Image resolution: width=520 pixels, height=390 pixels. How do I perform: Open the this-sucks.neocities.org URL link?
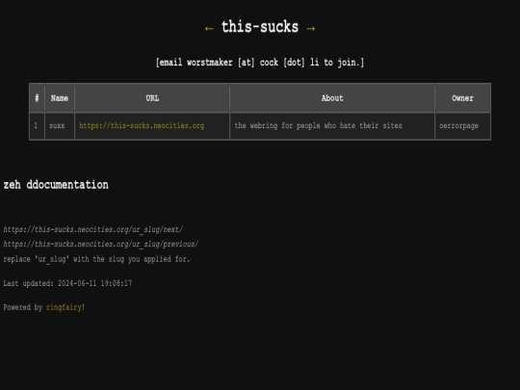point(142,126)
